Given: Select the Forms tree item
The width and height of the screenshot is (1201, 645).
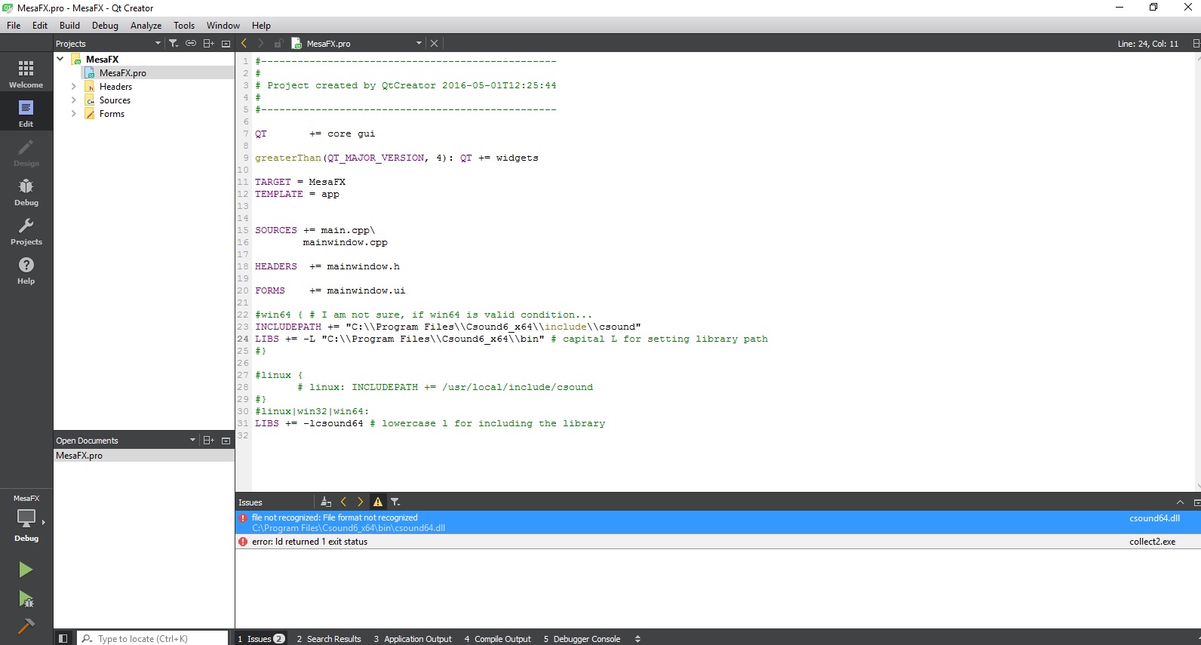Looking at the screenshot, I should click(x=112, y=114).
